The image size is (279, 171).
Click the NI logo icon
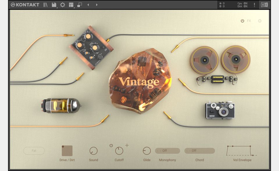[264, 5]
